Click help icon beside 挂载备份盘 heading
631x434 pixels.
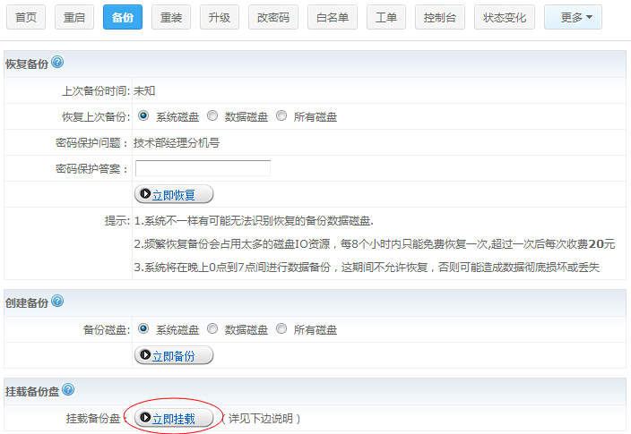[68, 390]
